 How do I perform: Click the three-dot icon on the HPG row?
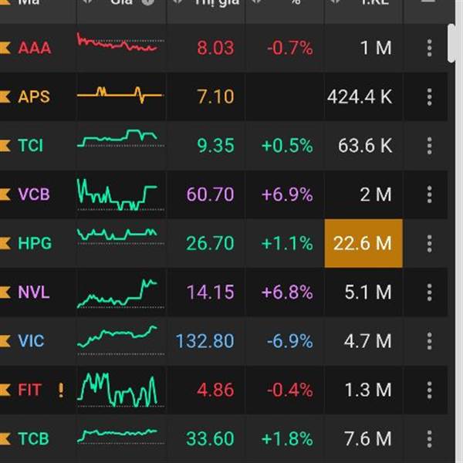(429, 244)
